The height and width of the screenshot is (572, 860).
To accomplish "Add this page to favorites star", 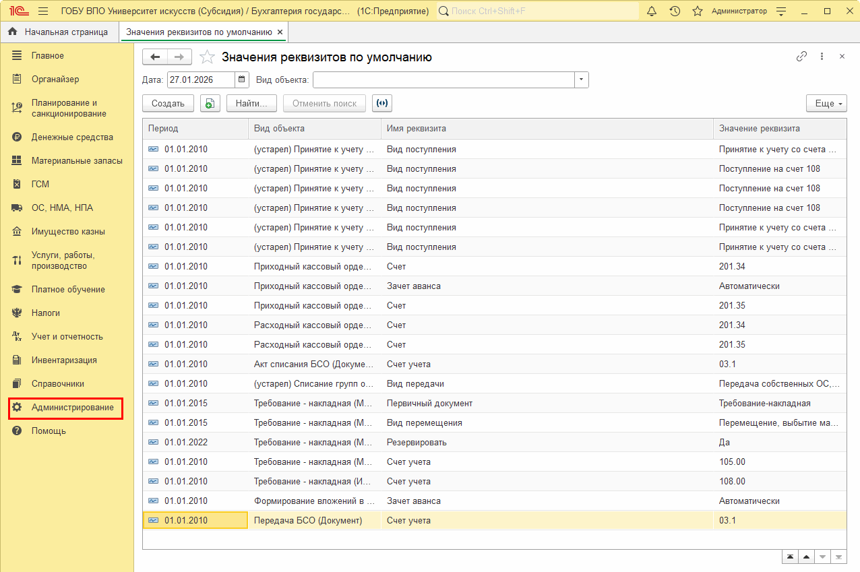I will (208, 57).
